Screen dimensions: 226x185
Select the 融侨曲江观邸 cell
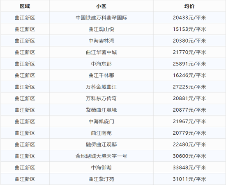click(x=101, y=144)
